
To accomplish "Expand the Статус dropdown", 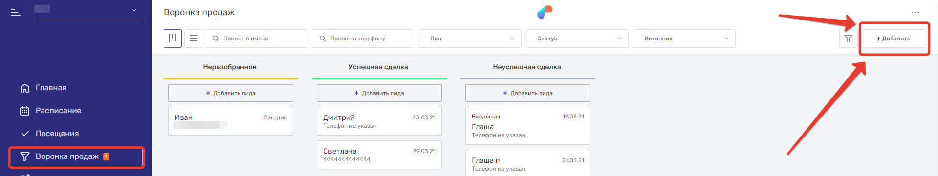I will pos(577,39).
